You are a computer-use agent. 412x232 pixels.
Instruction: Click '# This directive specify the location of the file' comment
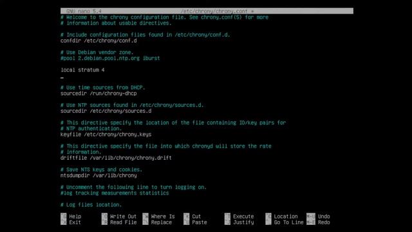173,122
